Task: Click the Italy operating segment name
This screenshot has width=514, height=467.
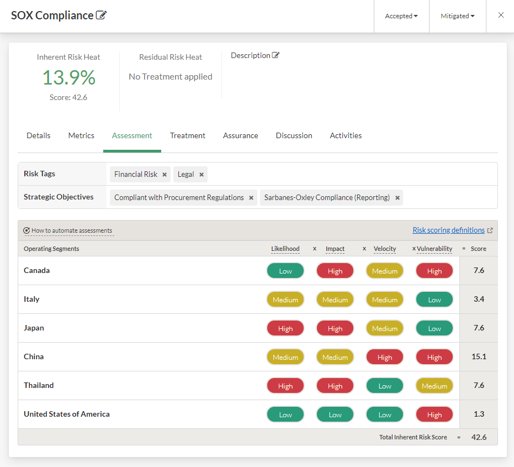Action: click(31, 299)
